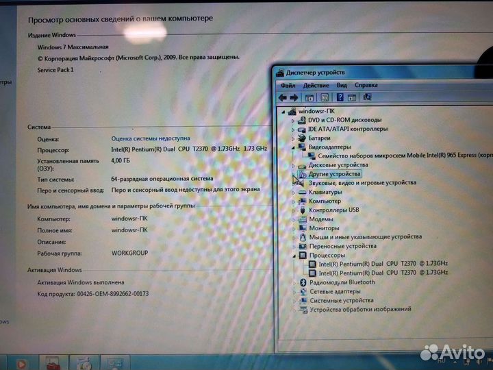Click the product key text '00426-OEM-8992662-00173'

[x=113, y=294]
